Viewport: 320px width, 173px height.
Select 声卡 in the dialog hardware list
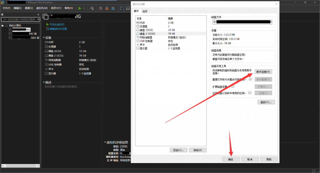click(171, 45)
